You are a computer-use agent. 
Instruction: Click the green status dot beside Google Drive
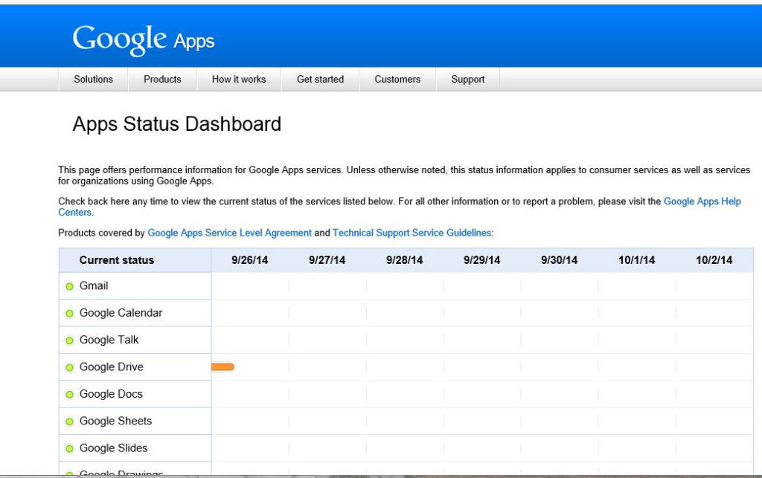(69, 367)
